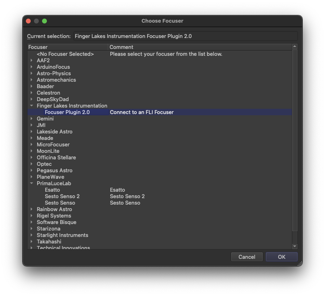Image resolution: width=325 pixels, height=296 pixels.
Task: Choose Sesto Senso 2 from list
Action: [x=62, y=197]
